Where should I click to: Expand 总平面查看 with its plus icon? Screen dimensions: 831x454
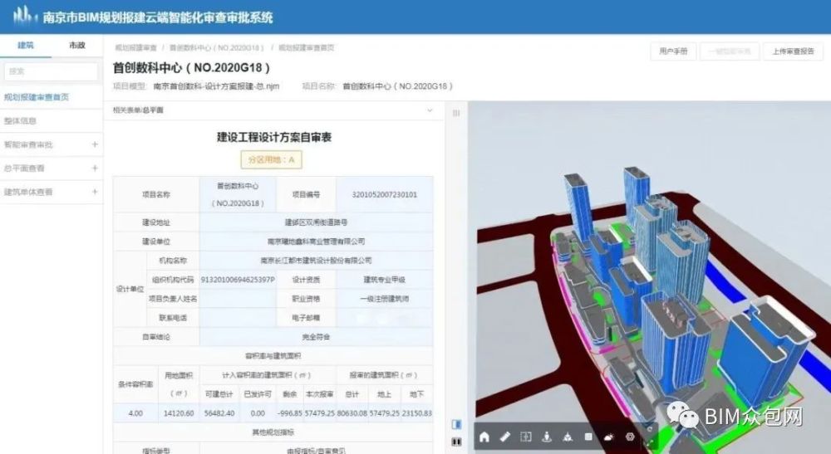[x=95, y=168]
